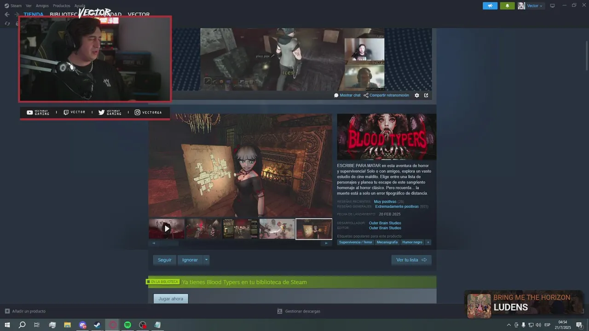
Task: Select the Mecanografía tag
Action: [x=387, y=242]
